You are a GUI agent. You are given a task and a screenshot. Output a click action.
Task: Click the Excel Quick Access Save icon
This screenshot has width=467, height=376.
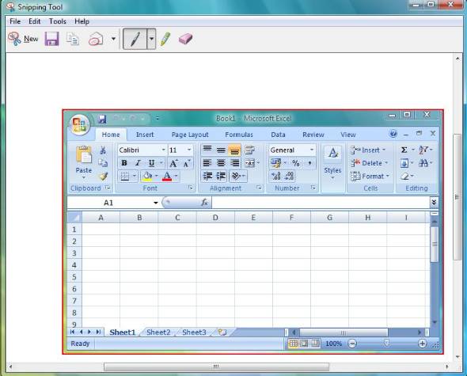(x=102, y=119)
